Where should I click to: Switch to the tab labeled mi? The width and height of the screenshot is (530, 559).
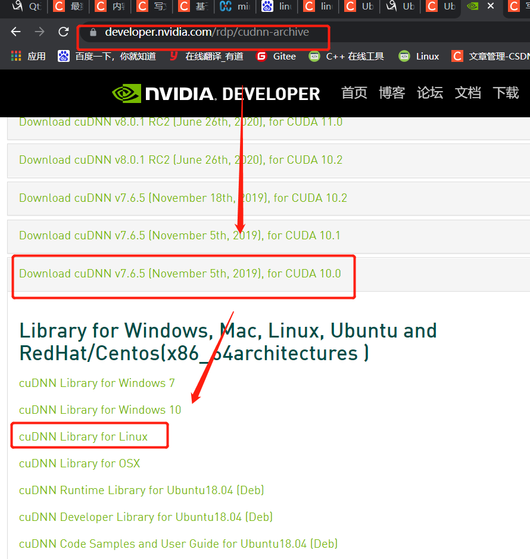point(235,6)
